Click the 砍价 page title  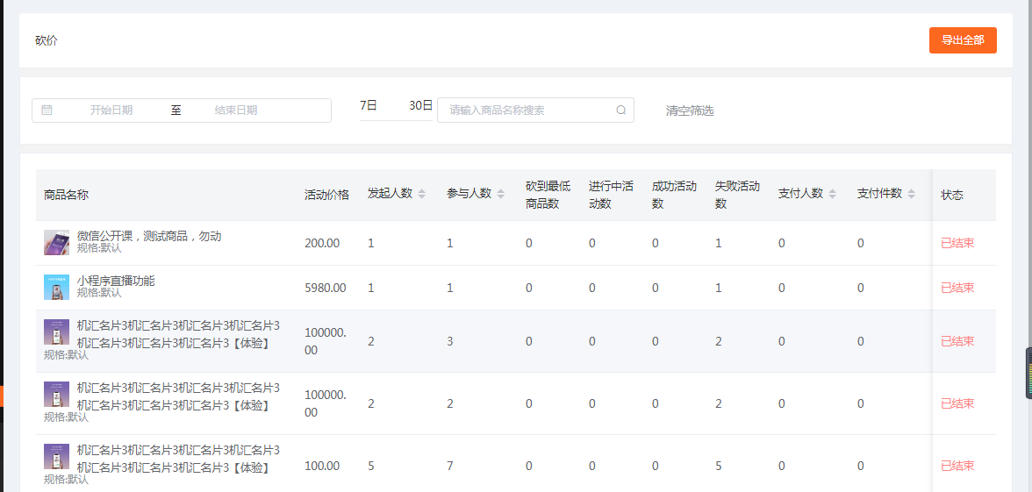(46, 40)
